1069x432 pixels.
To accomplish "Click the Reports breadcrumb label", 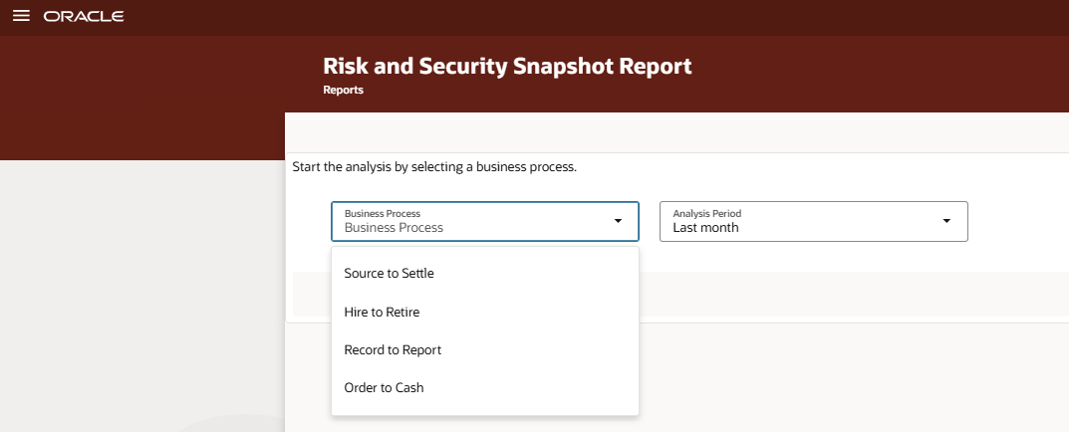I will coord(343,90).
